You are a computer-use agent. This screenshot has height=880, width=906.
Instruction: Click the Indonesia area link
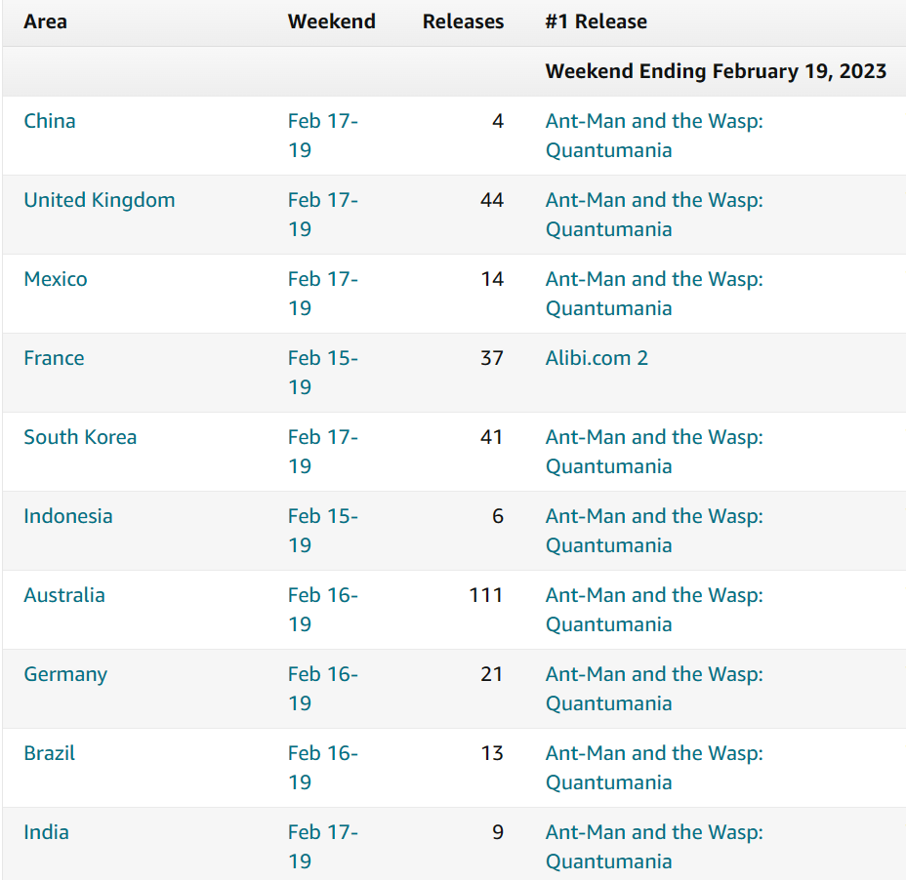(68, 516)
